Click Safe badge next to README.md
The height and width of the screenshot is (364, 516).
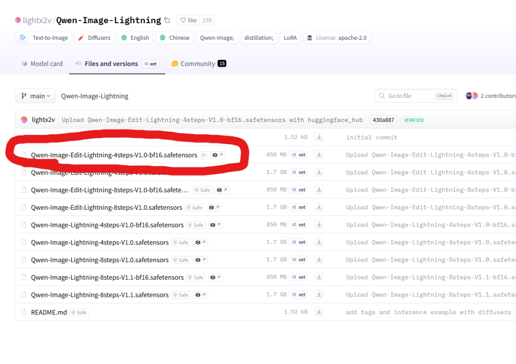pos(79,313)
